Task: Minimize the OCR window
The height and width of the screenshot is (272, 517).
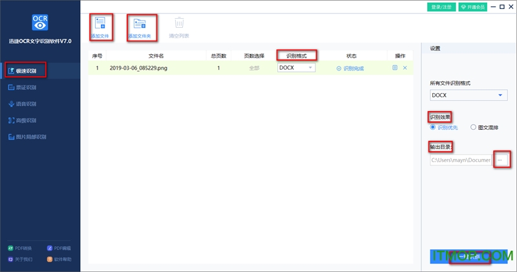Action: pos(493,6)
